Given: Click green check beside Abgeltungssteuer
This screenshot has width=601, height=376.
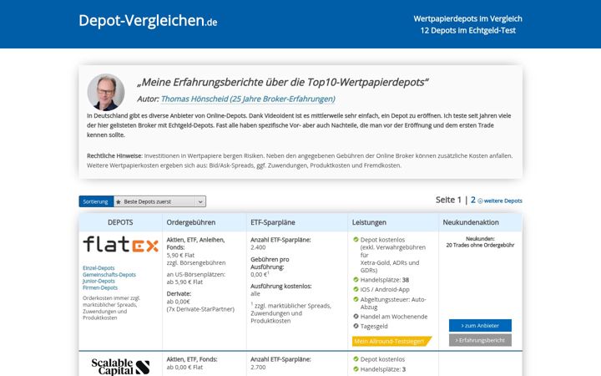Looking at the screenshot, I should [x=356, y=299].
